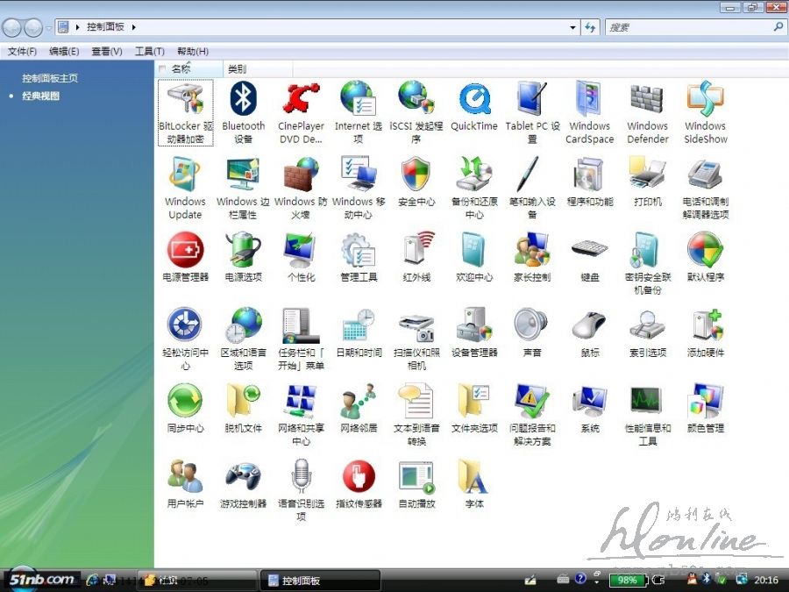The height and width of the screenshot is (592, 789).
Task: Open the 工具(T) menu
Action: pos(149,52)
